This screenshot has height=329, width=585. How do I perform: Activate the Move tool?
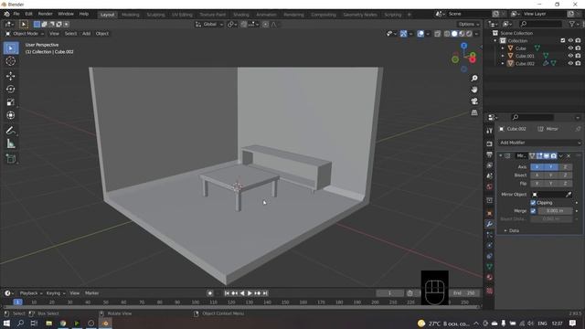point(11,76)
